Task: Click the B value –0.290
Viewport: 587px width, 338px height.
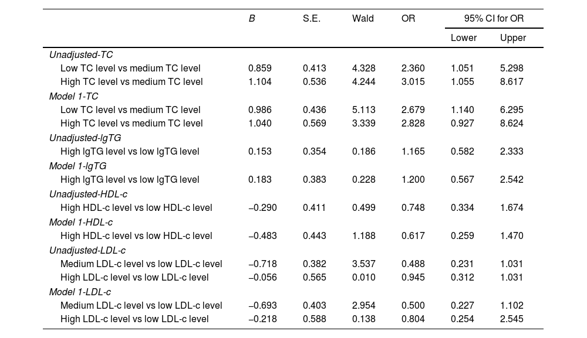Action: click(262, 207)
